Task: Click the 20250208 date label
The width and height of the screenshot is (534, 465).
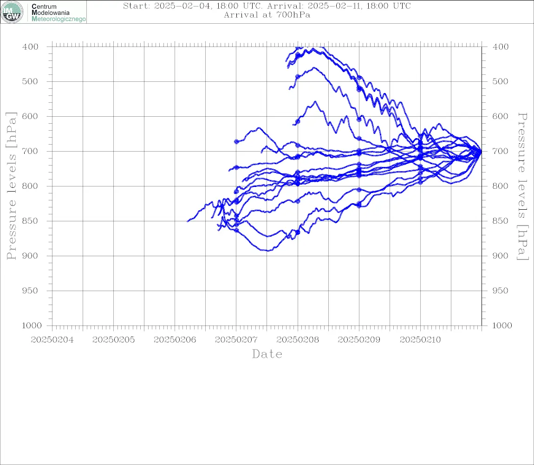Action: pos(298,340)
